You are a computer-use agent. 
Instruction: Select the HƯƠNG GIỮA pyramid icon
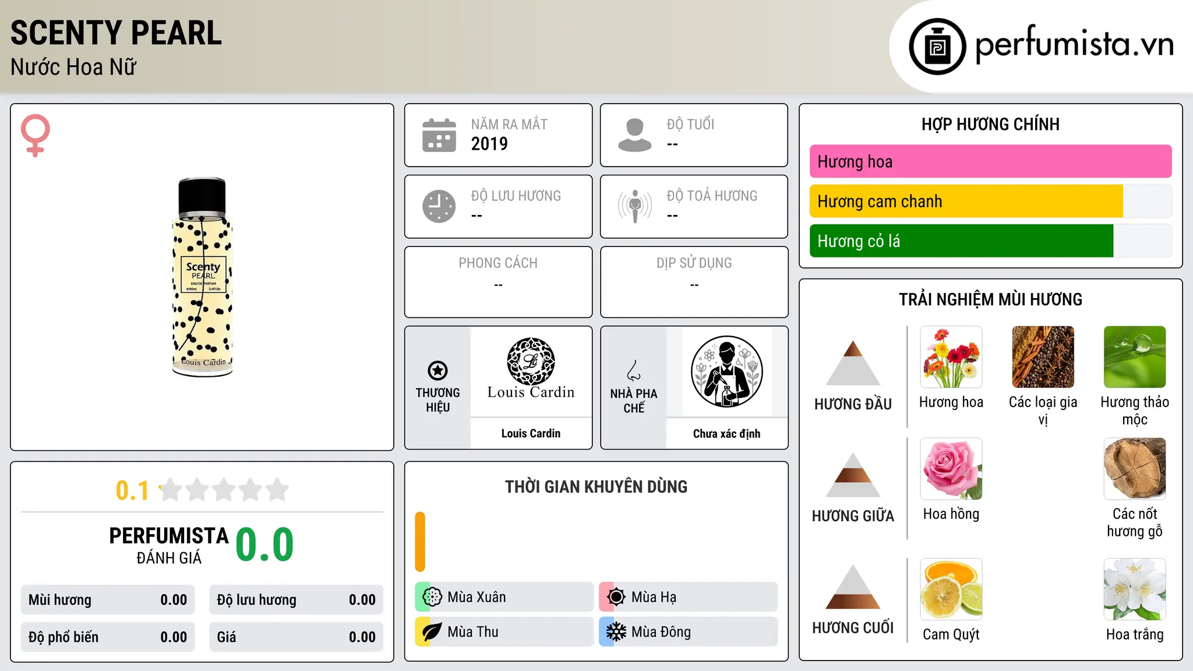[x=853, y=475]
